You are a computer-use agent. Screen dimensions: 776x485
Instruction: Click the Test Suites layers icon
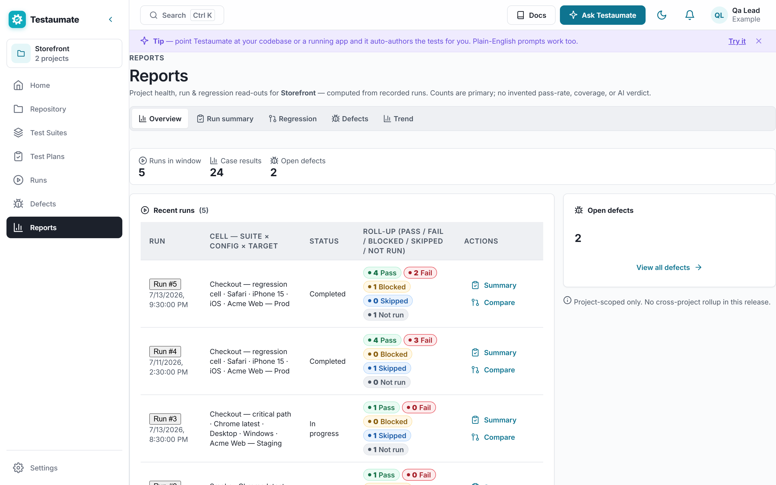click(18, 133)
